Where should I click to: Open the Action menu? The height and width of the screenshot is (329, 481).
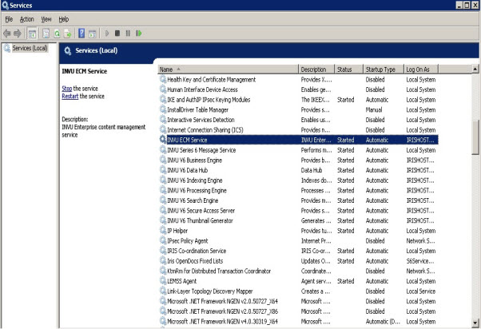(x=26, y=19)
